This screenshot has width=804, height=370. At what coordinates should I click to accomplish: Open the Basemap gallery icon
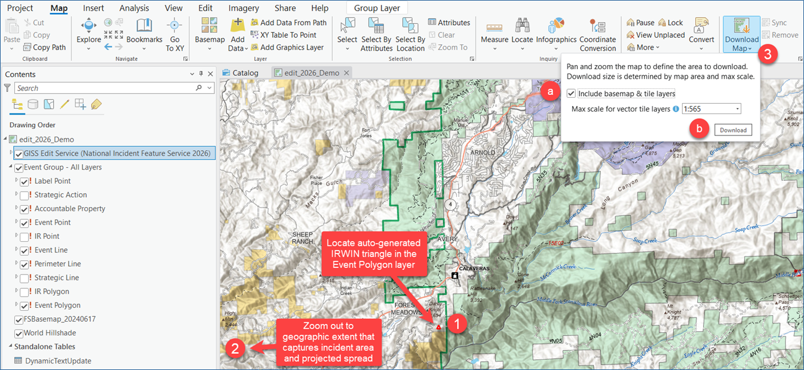(210, 26)
